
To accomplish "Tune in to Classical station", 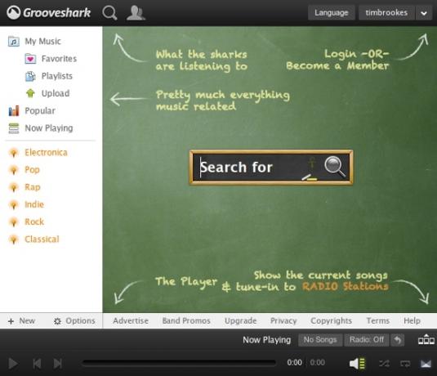I will coord(42,239).
